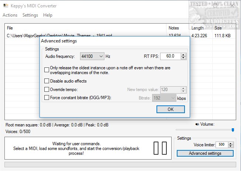Open the Help menu

[x=48, y=15]
